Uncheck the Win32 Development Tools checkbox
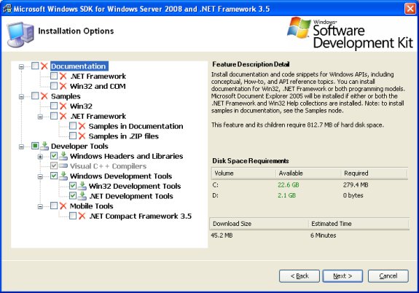This screenshot has height=293, width=419. point(73,186)
